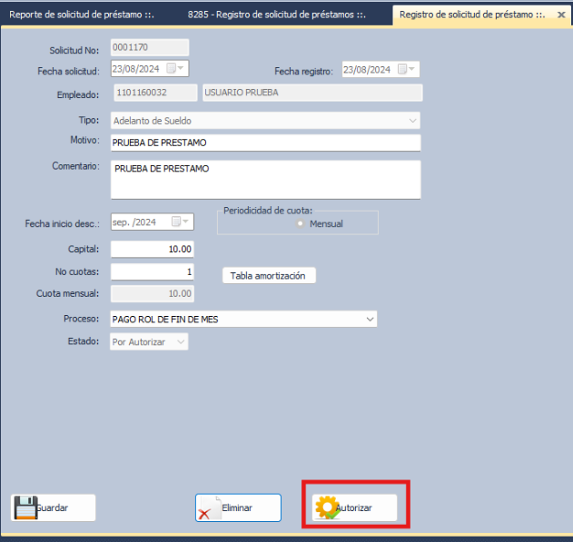Open the Estado dropdown
The height and width of the screenshot is (542, 573).
pos(181,342)
